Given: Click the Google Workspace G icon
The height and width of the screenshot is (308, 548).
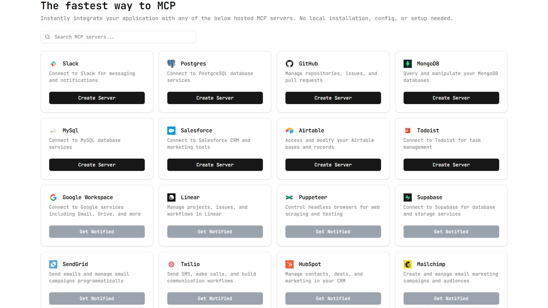Looking at the screenshot, I should click(x=53, y=197).
